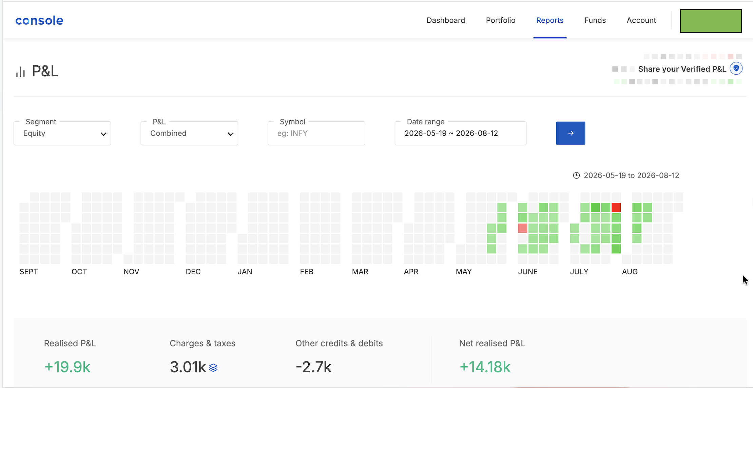Open the Dashboard menu item

[x=446, y=20]
